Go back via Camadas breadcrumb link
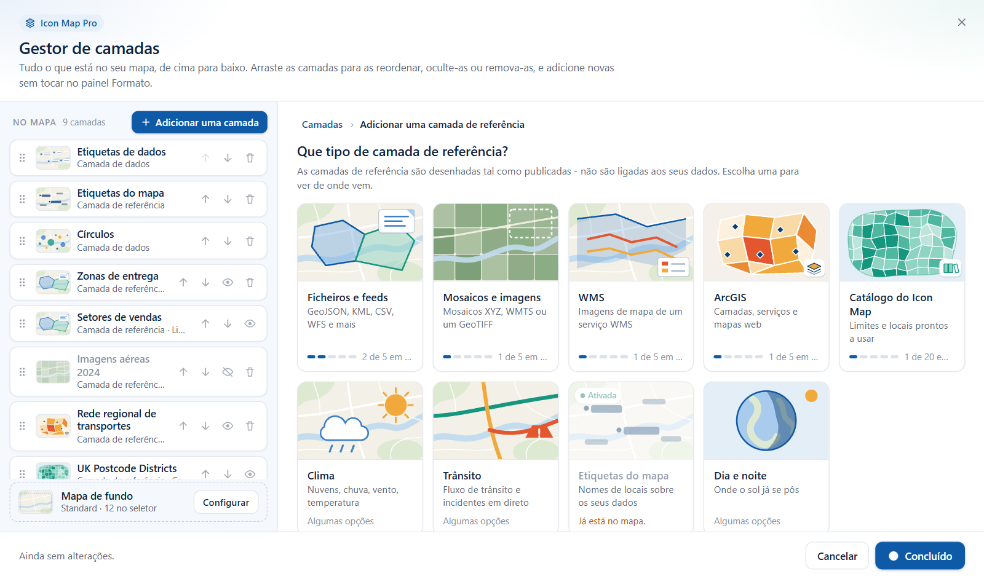The height and width of the screenshot is (579, 984). 322,125
